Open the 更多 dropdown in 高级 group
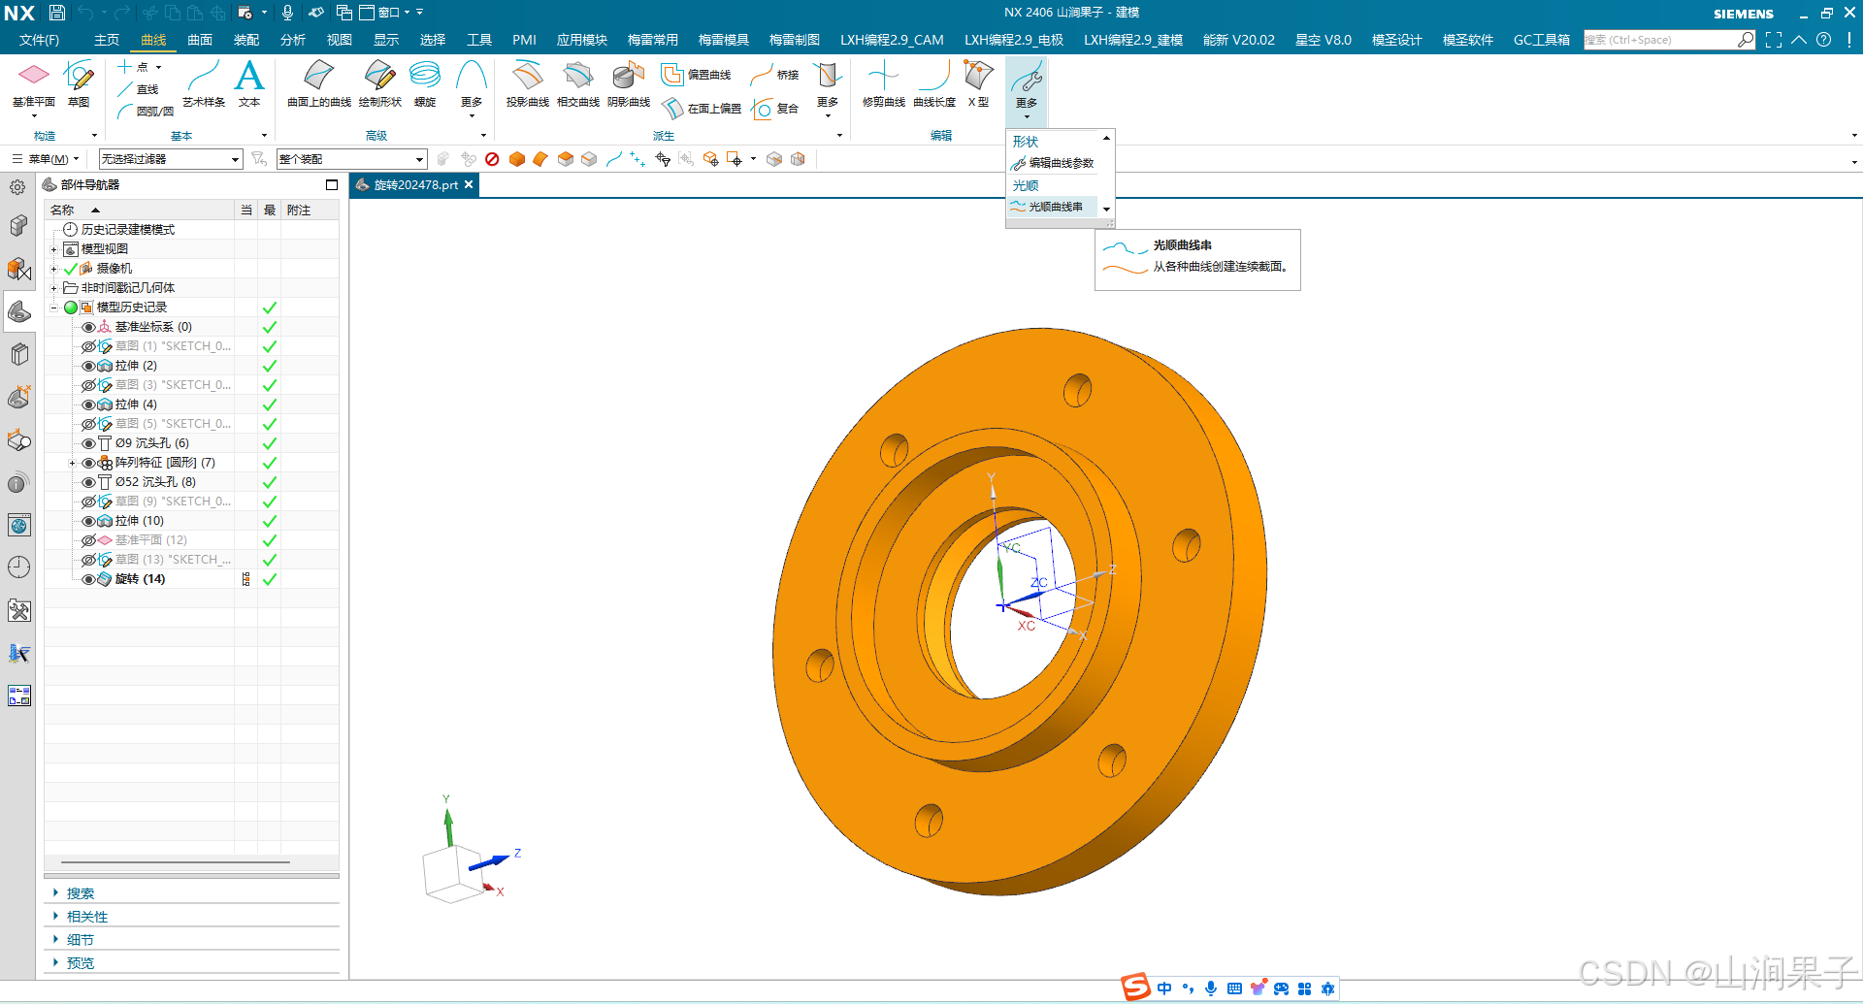 tap(472, 89)
